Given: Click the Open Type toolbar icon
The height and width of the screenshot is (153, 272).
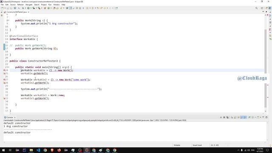Looking at the screenshot, I should click(54, 8).
